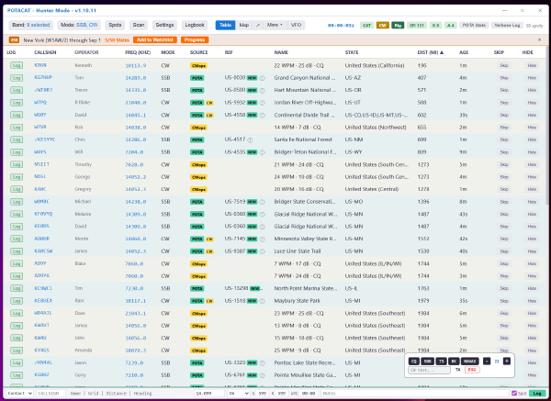Viewport: 551px width, 401px height.
Task: Click ESC to abort CW transmission
Action: coord(472,370)
